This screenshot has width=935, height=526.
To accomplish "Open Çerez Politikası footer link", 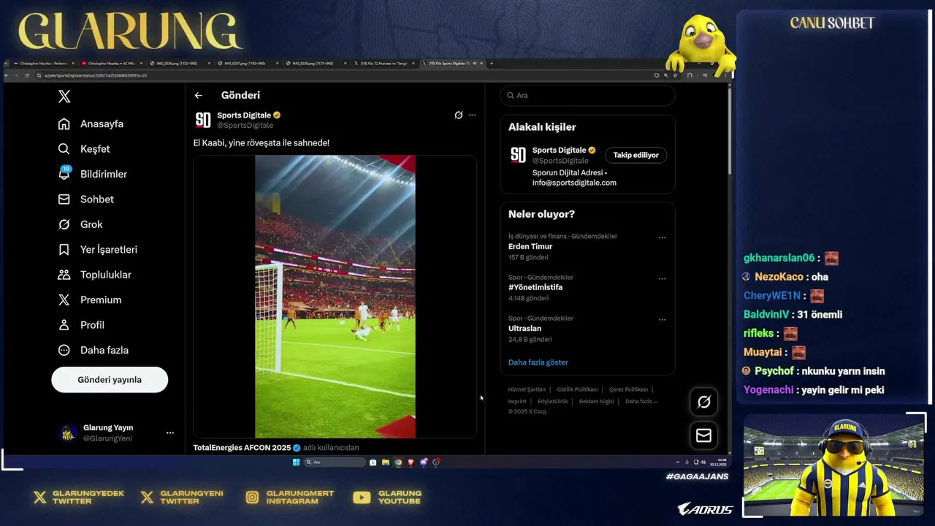I will (x=628, y=389).
